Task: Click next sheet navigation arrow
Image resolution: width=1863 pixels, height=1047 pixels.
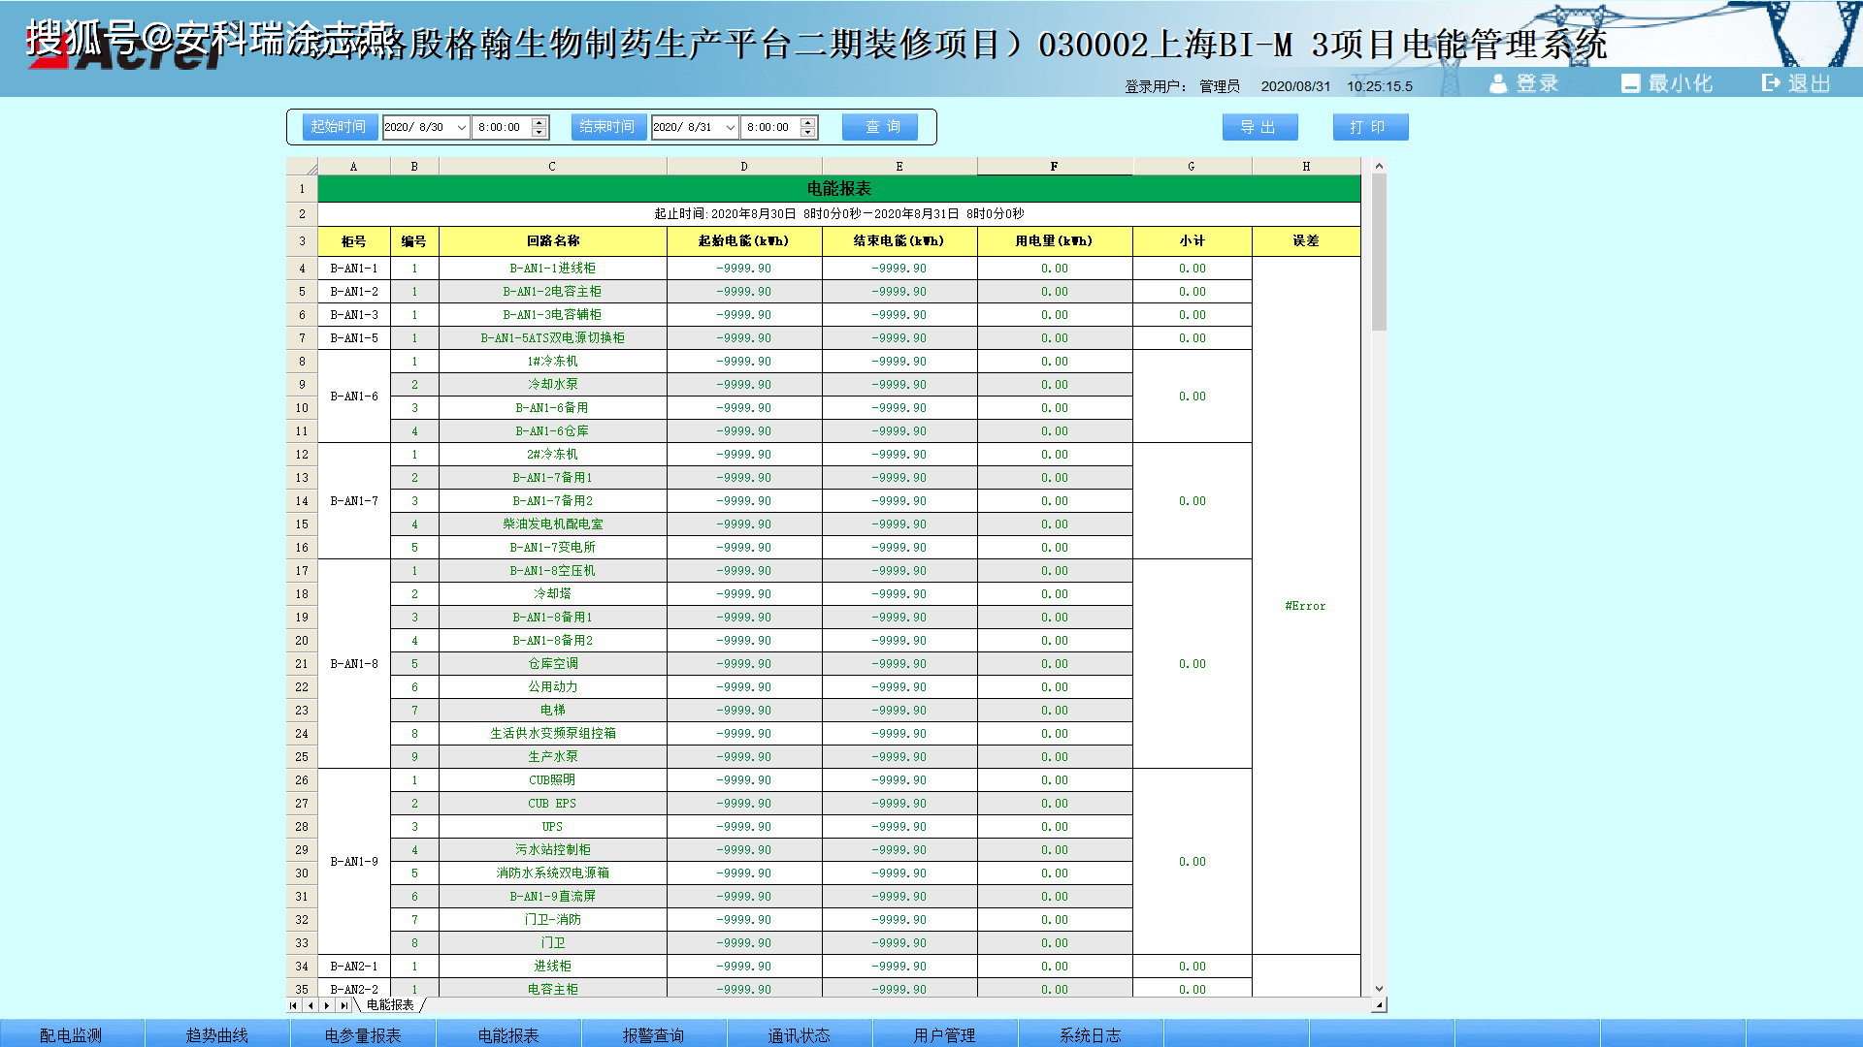Action: [x=327, y=1005]
